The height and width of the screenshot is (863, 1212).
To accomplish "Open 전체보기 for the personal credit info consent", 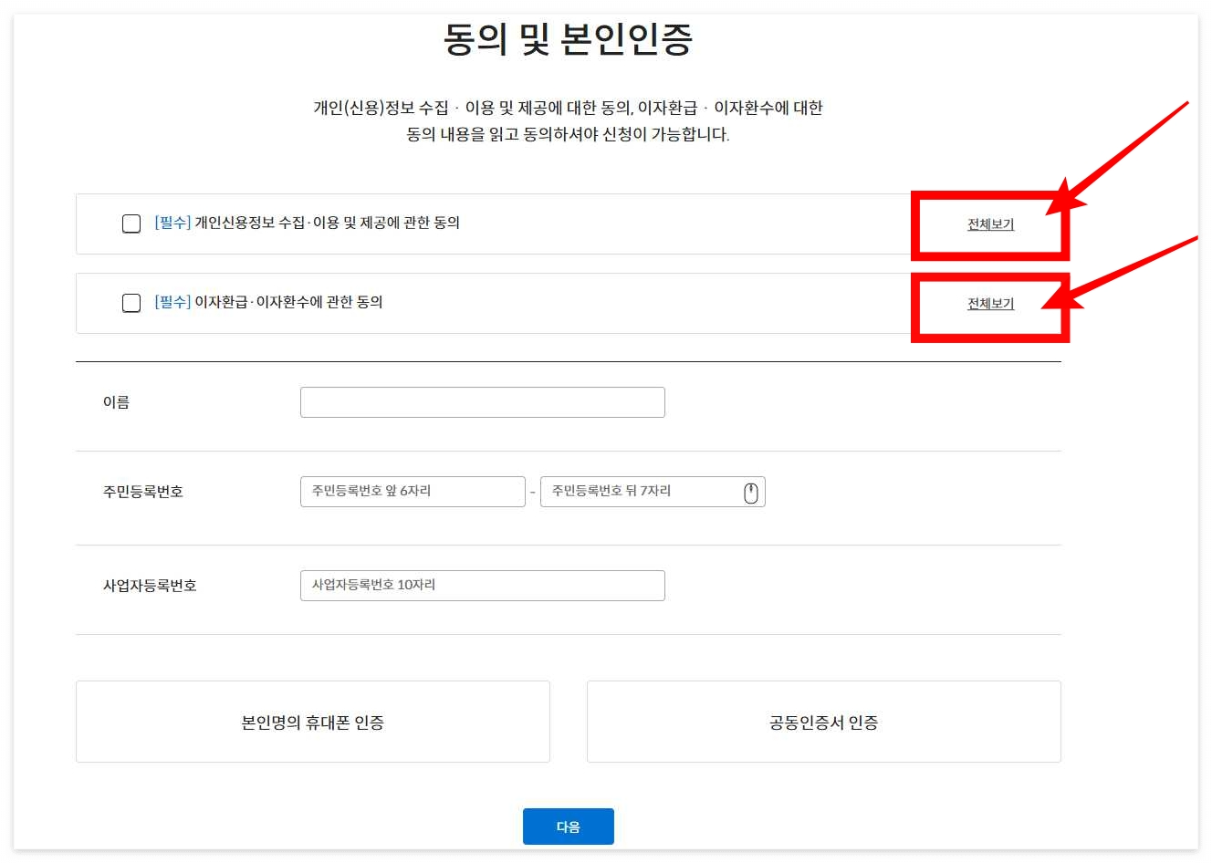I will point(989,224).
